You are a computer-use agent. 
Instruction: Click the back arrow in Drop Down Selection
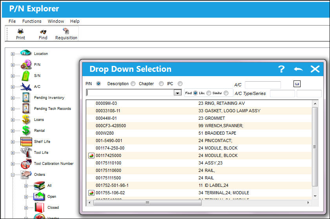[298, 69]
